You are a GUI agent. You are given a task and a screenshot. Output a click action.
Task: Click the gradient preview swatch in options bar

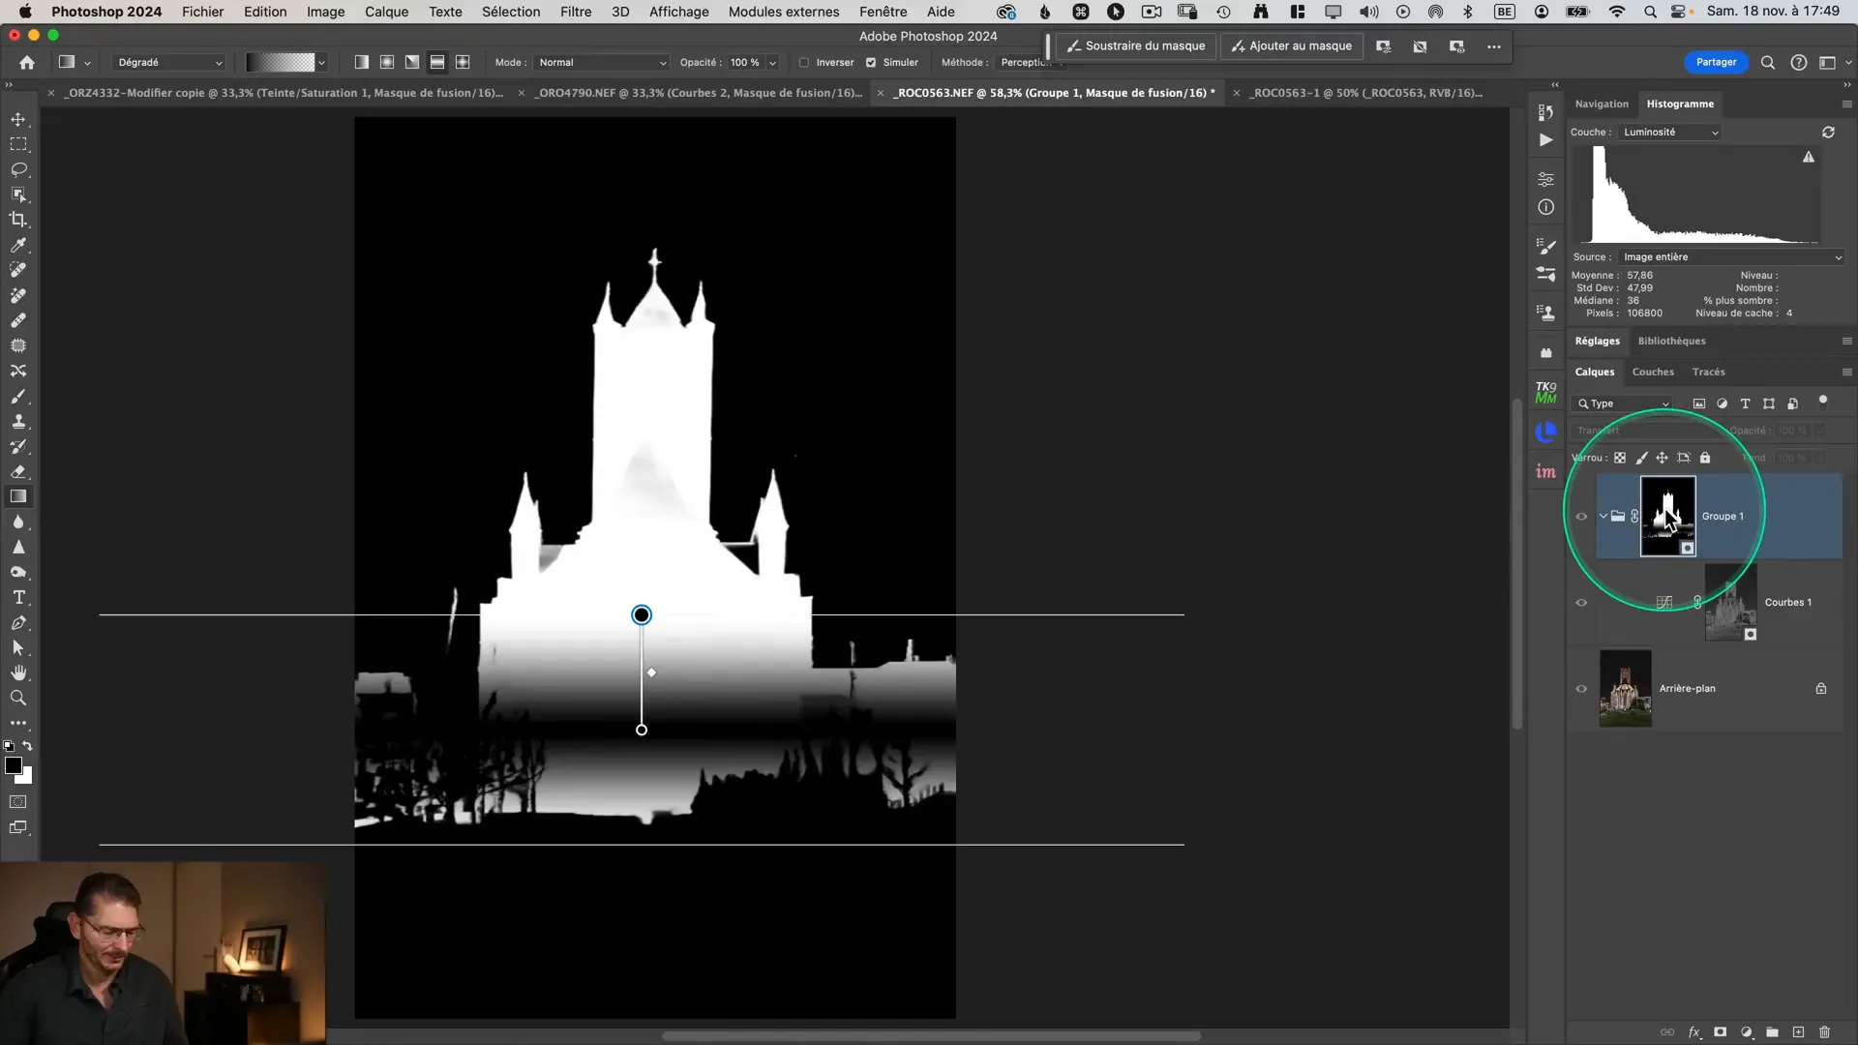click(x=281, y=62)
